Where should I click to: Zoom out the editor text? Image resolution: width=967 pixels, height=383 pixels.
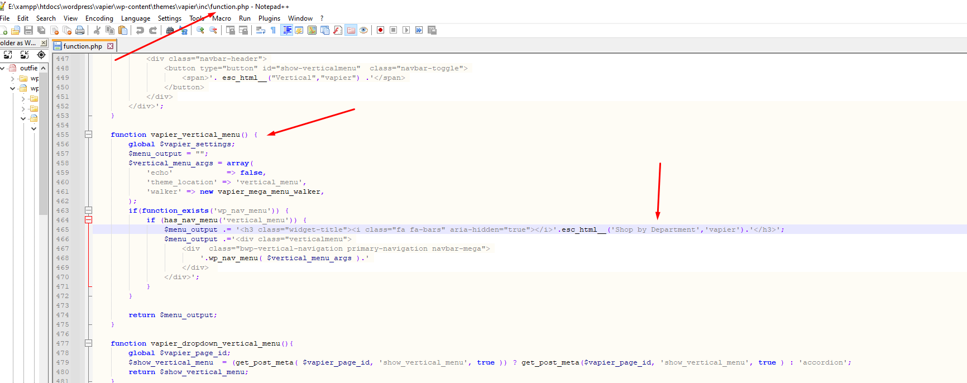tap(213, 30)
